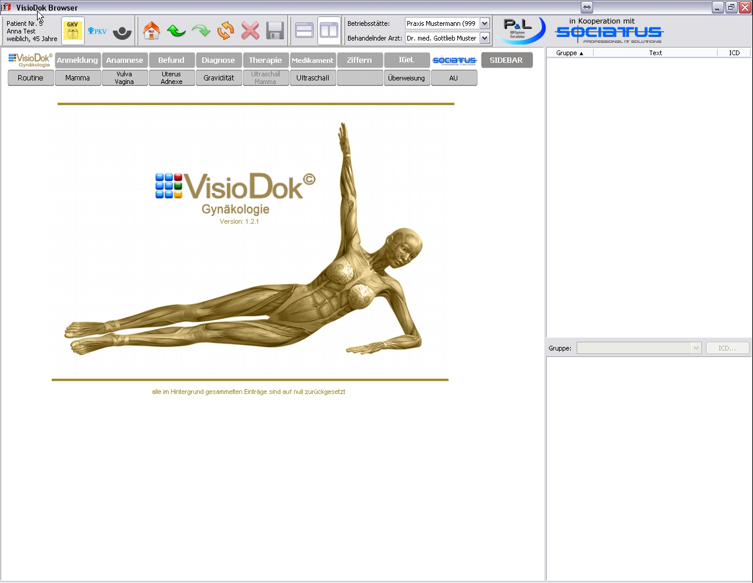Sort list by the Gruppe column header

click(x=569, y=53)
